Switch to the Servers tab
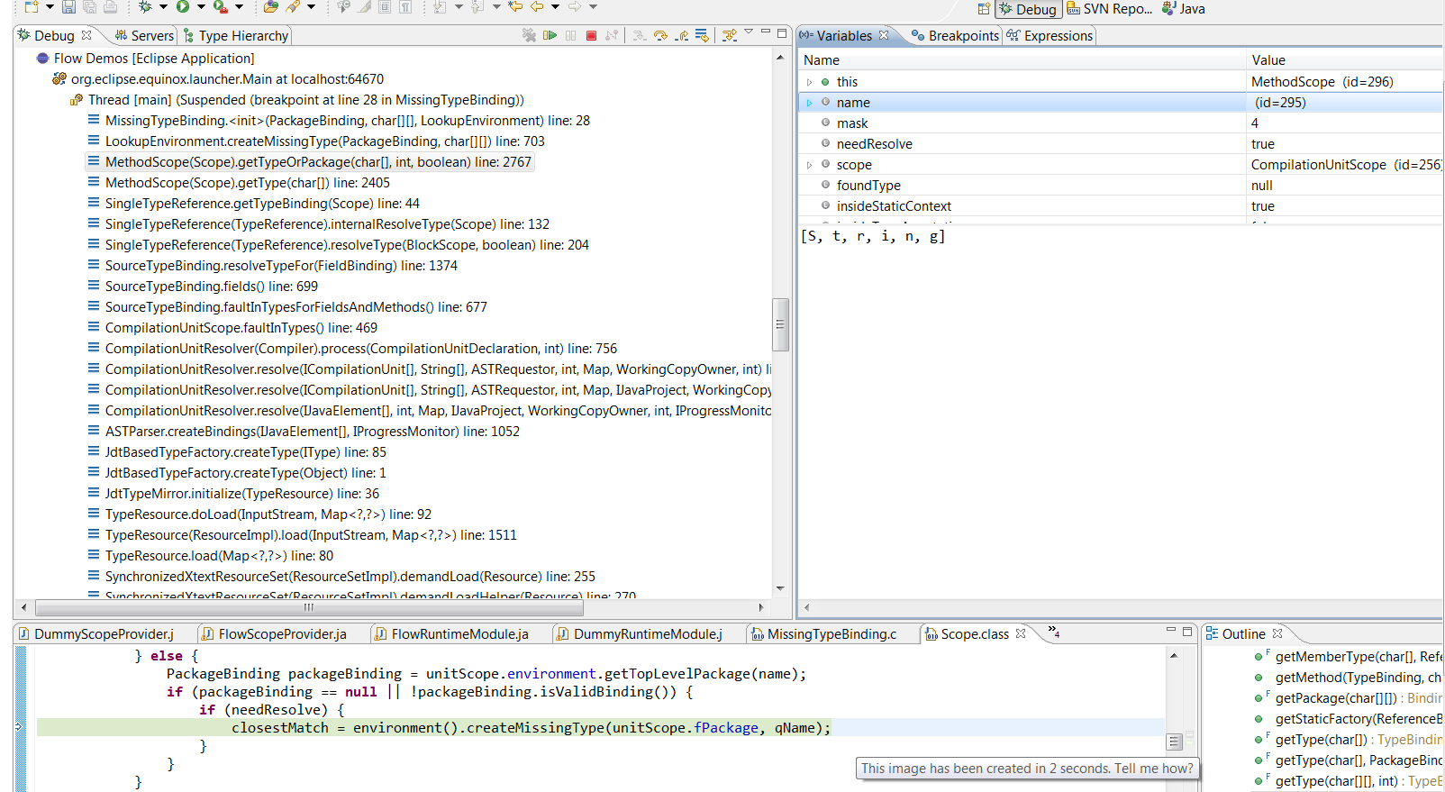Image resolution: width=1445 pixels, height=792 pixels. [144, 36]
